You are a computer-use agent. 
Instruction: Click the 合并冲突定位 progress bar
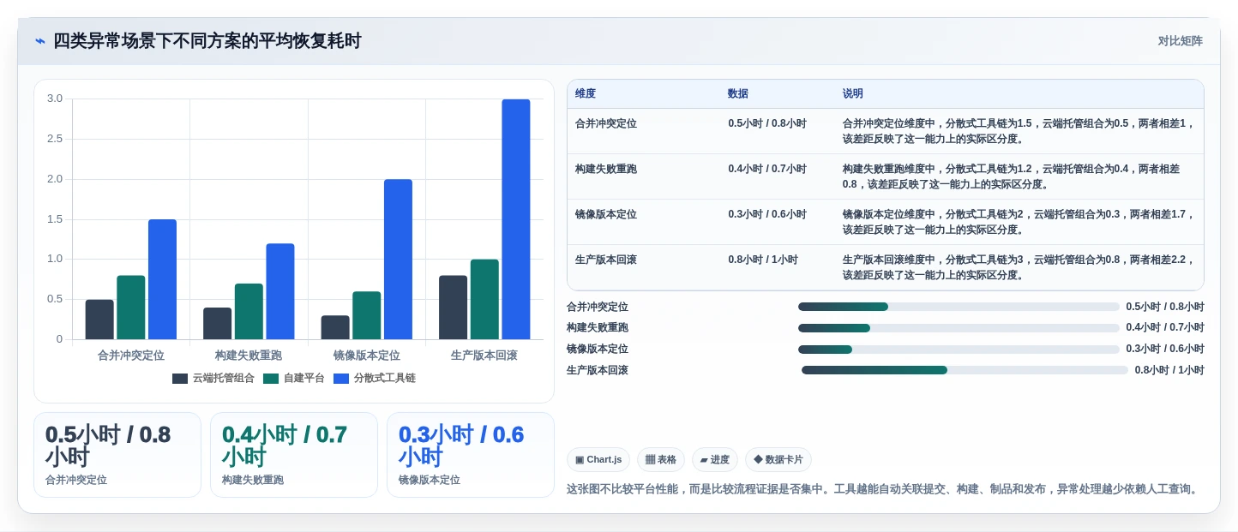tap(959, 307)
